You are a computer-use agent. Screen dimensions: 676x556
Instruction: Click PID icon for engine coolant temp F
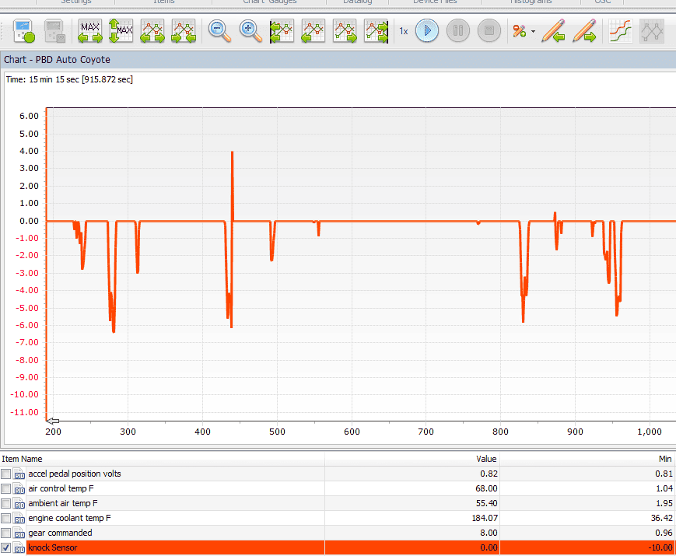19,519
